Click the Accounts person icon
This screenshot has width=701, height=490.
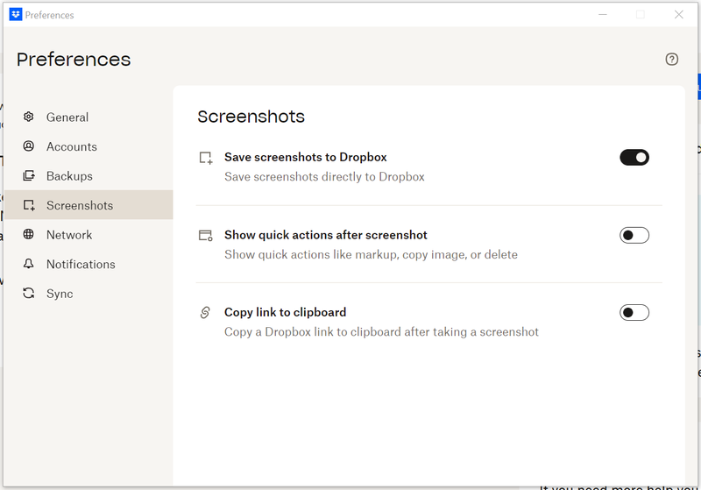click(x=29, y=146)
